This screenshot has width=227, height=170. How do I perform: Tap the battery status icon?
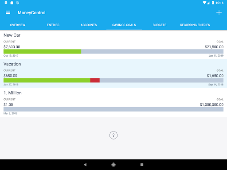(x=213, y=3)
